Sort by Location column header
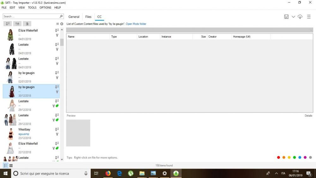Screen dimensions: 316x178 [149, 37]
